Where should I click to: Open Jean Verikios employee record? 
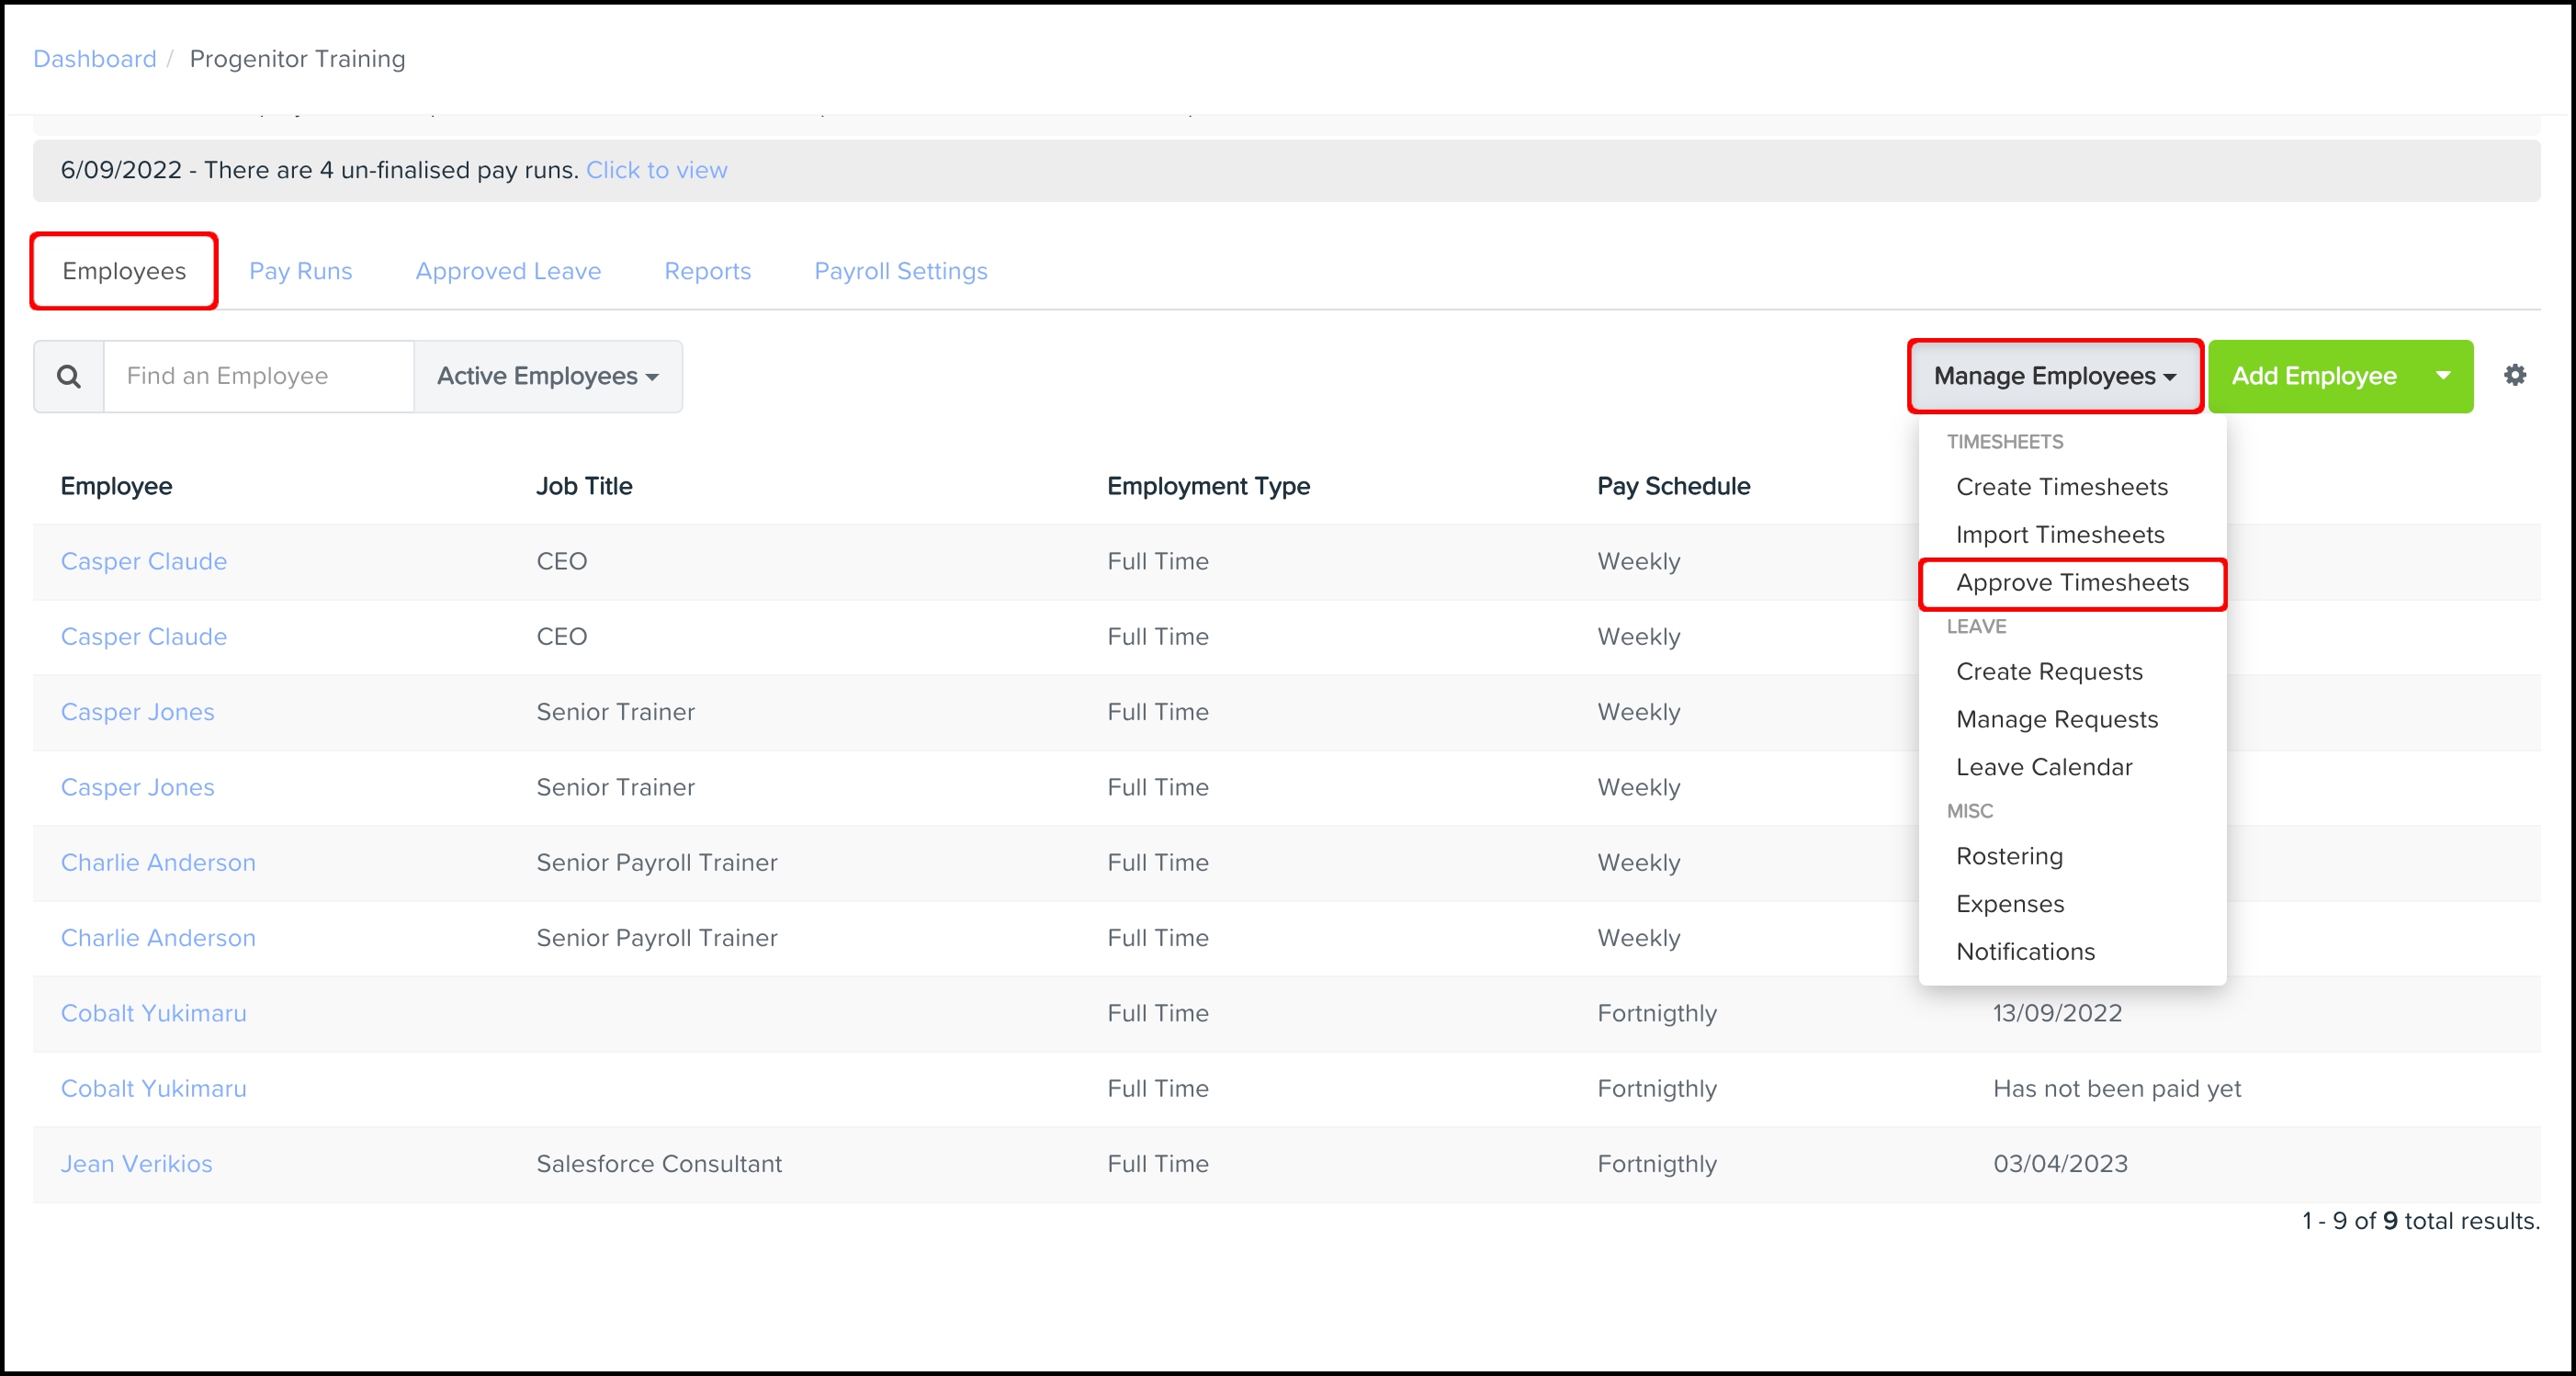click(136, 1164)
